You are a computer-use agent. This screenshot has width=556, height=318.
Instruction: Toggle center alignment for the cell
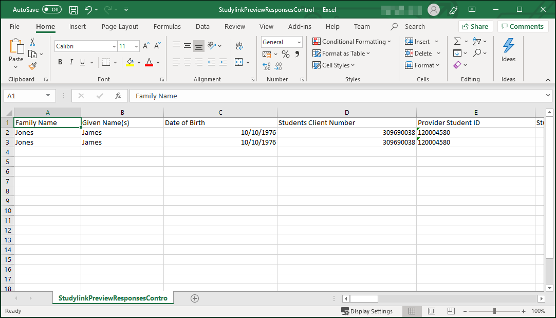coord(187,62)
